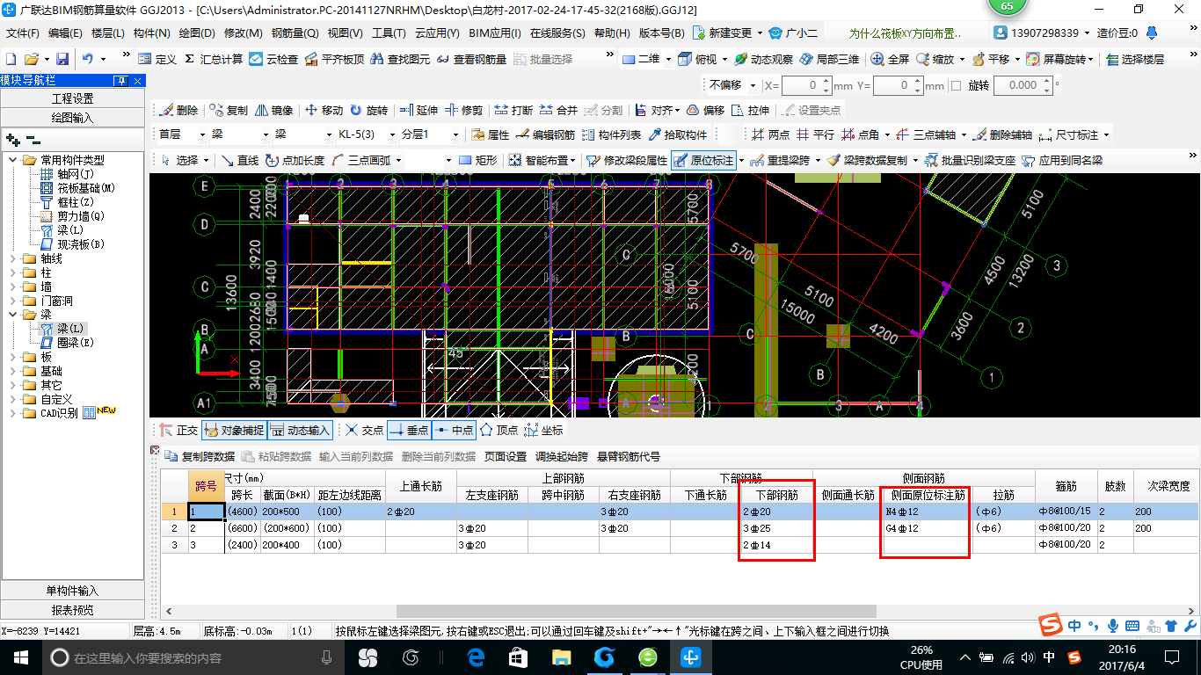1201x675 pixels.
Task: Save the project with floppy disk icon
Action: pyautogui.click(x=62, y=59)
